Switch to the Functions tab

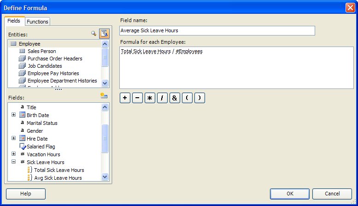tap(37, 22)
